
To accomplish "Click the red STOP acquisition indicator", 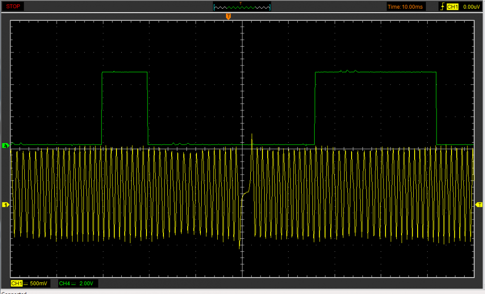I will (x=13, y=7).
